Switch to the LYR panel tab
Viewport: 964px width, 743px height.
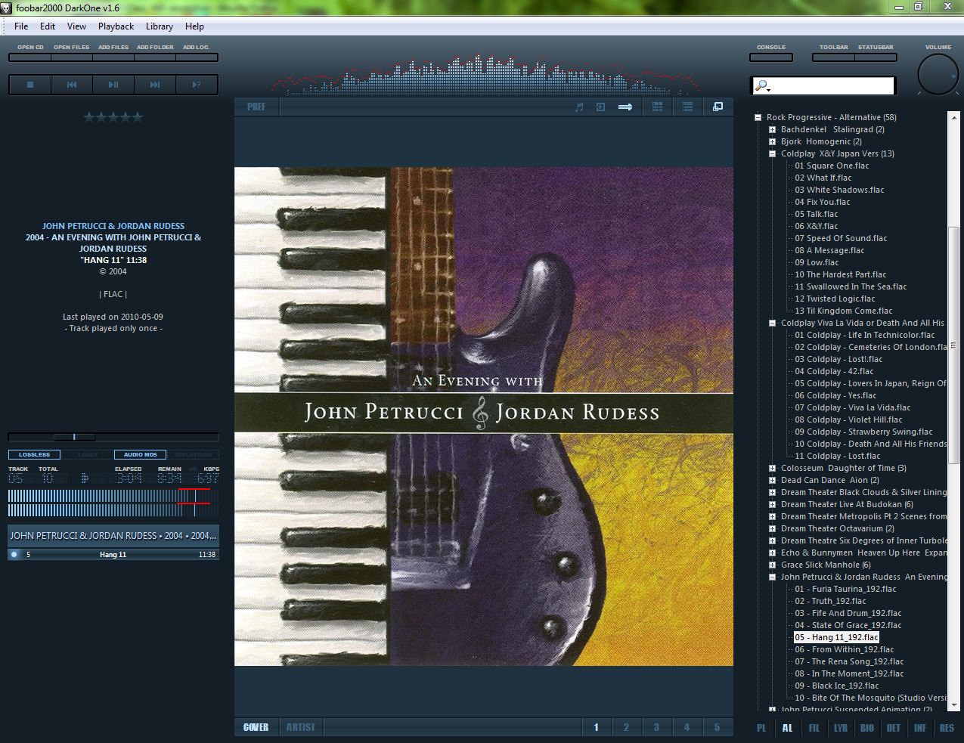pos(841,728)
